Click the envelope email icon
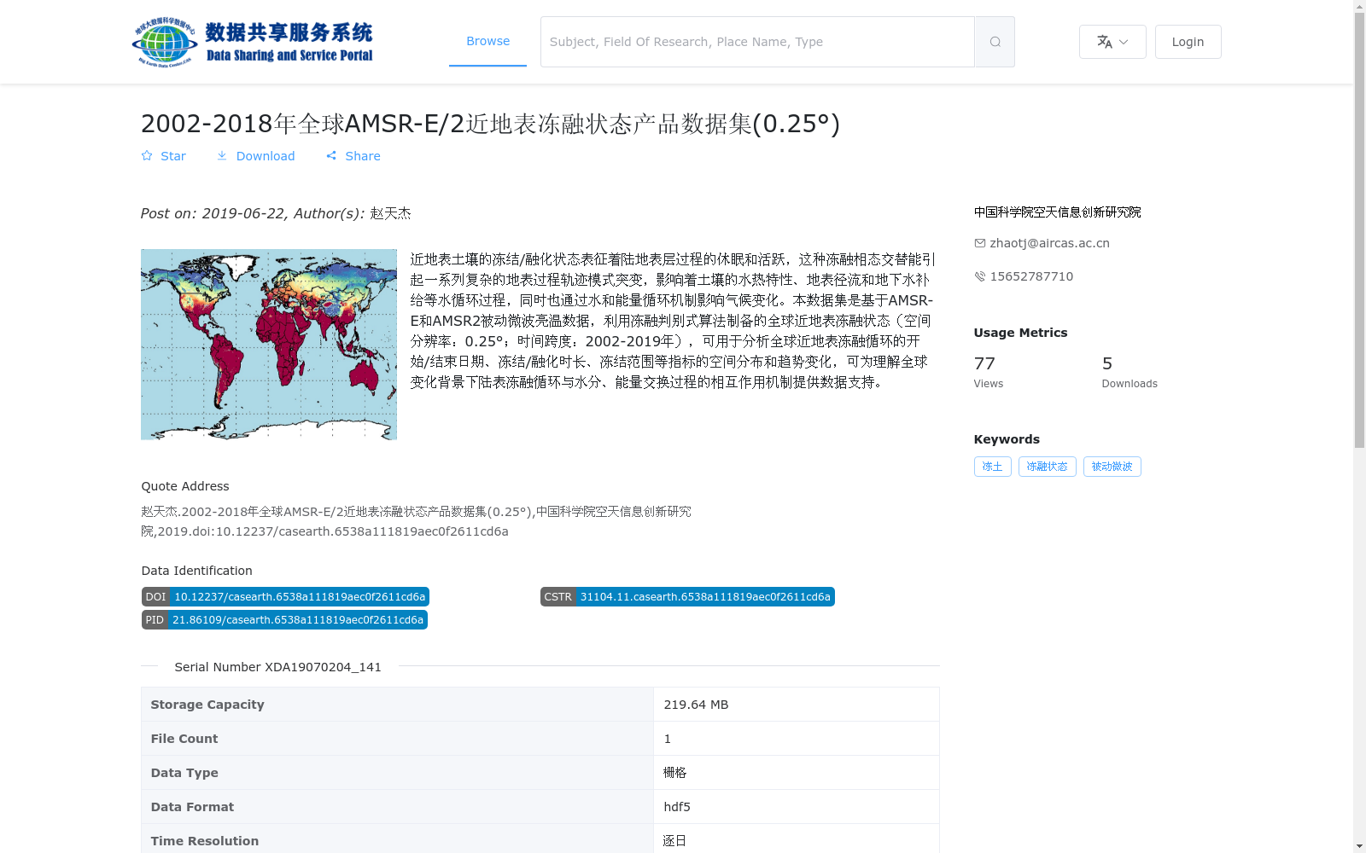 [x=980, y=243]
